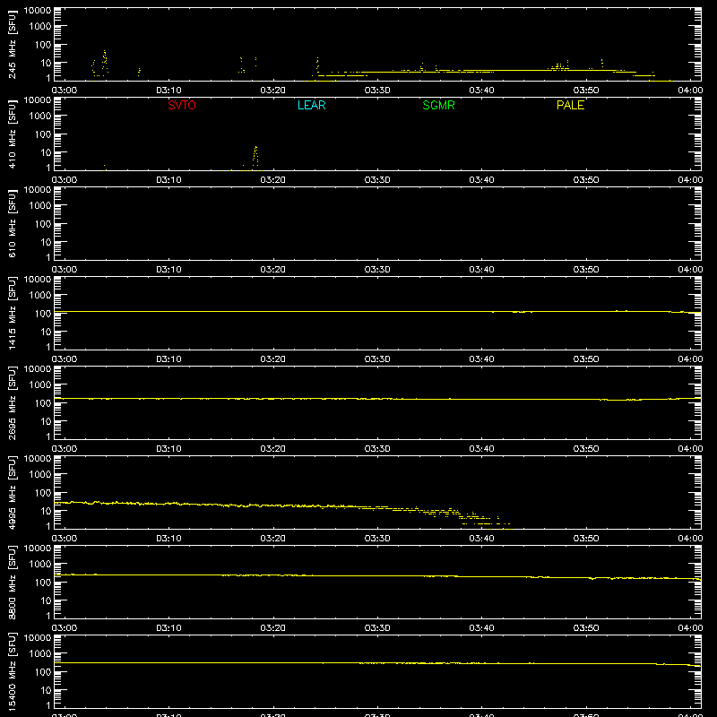Select the 2695 MHz [SFU] axis title
717x717 pixels.
click(x=13, y=402)
